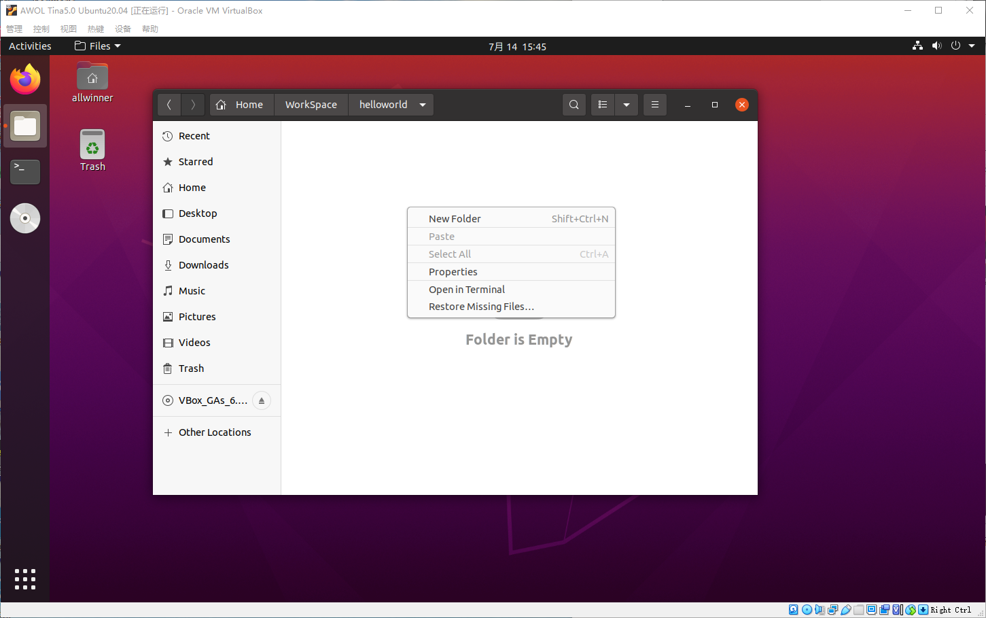This screenshot has height=618, width=986.
Task: Open the hamburger menu in Files window
Action: point(654,104)
